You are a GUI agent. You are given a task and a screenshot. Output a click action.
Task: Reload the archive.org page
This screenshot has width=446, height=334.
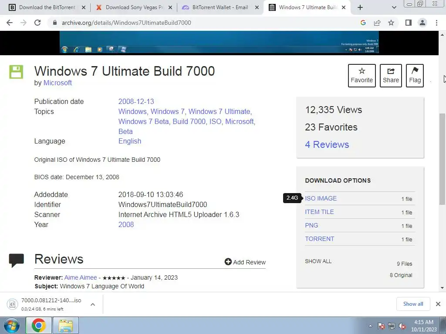(37, 23)
